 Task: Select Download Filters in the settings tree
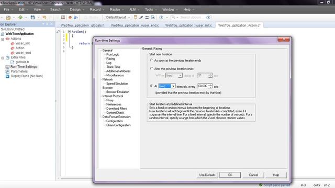coord(116,109)
